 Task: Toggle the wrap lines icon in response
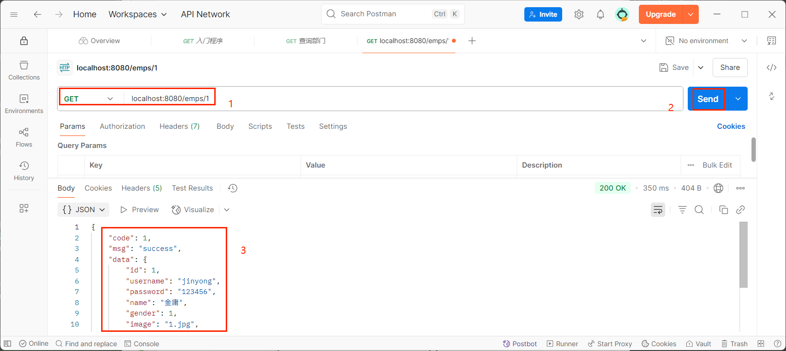click(x=658, y=210)
